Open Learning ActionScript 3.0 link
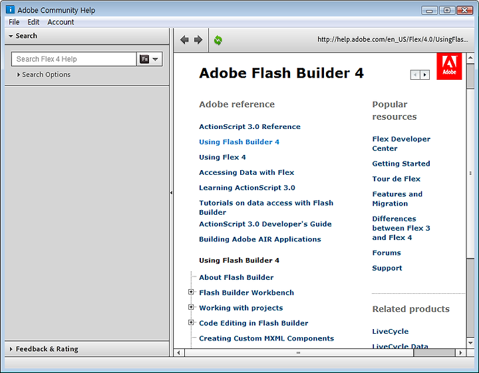Screen dimensions: 479x373 247,187
